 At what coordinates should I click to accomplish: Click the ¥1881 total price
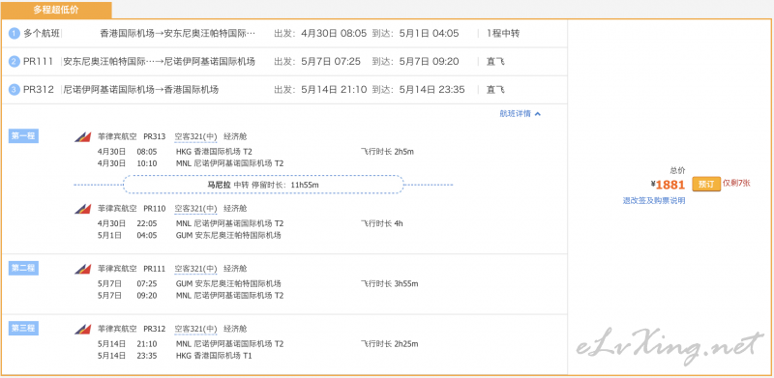pyautogui.click(x=668, y=185)
